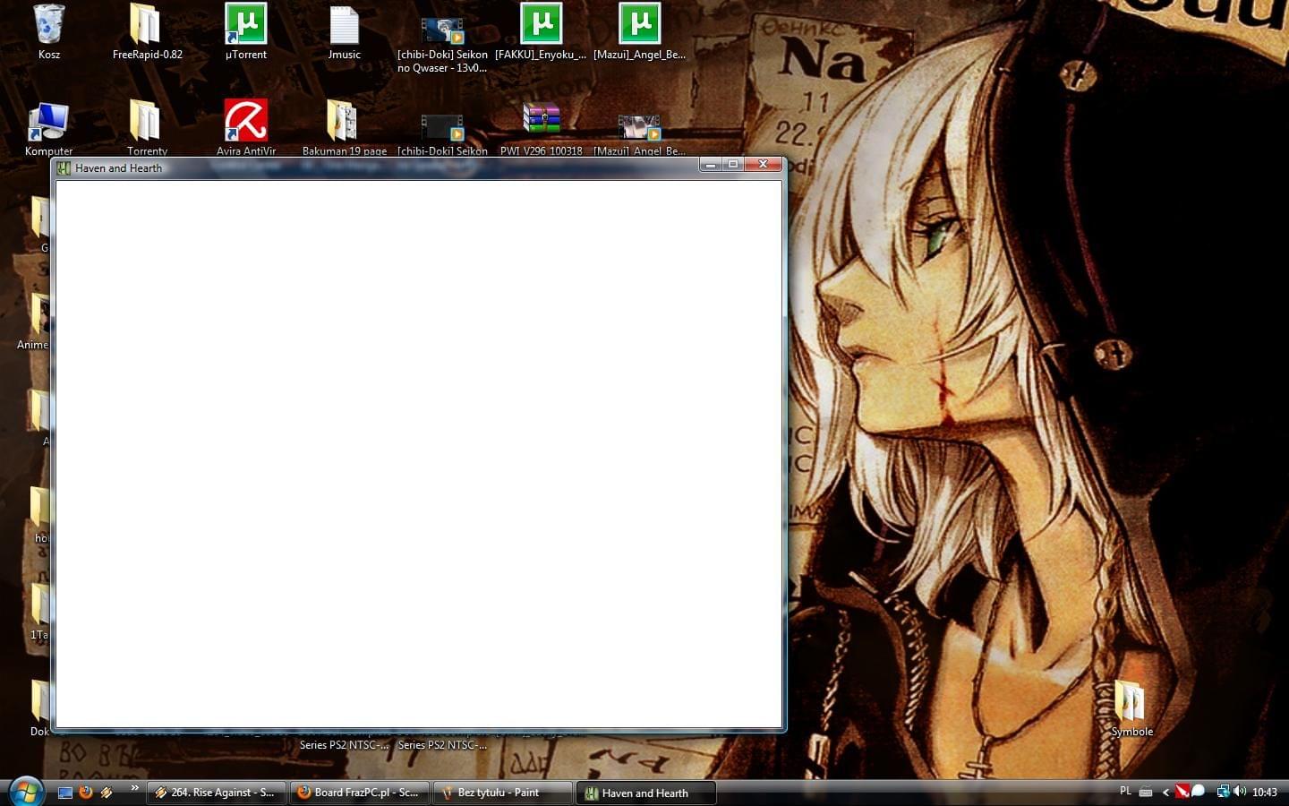
Task: Click the Haven and Hearth window title icon
Action: [x=64, y=167]
